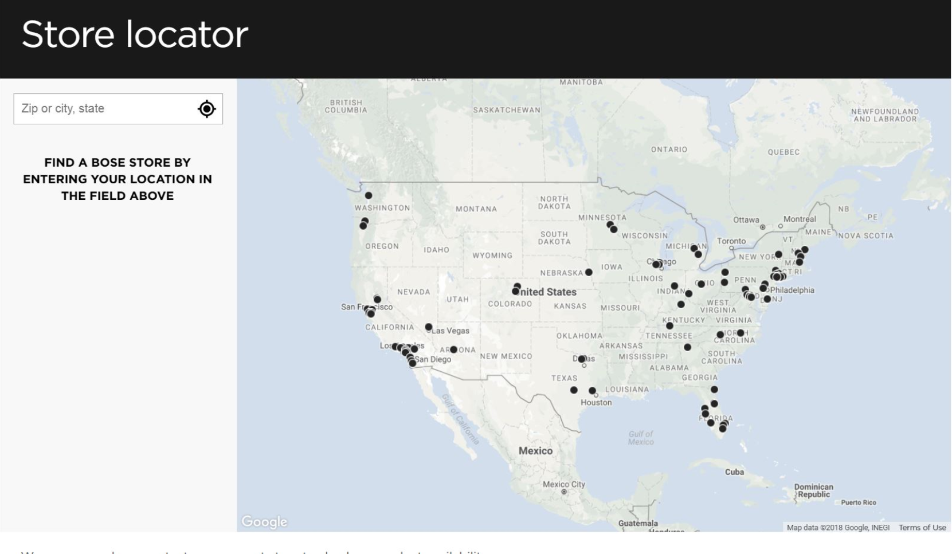Click the Mexico City label on the map
Viewport: 952px width, 554px height.
564,484
